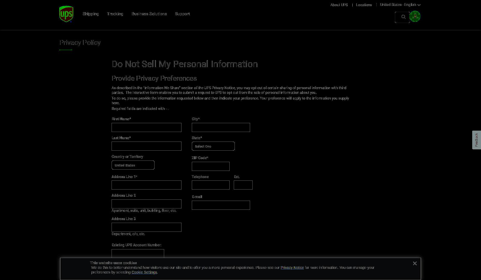481x280 pixels.
Task: Focus the City field
Action: [x=221, y=127]
